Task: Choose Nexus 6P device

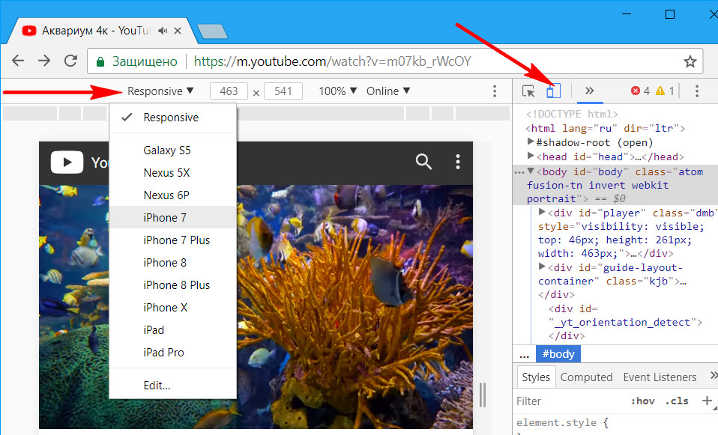Action: pyautogui.click(x=172, y=195)
